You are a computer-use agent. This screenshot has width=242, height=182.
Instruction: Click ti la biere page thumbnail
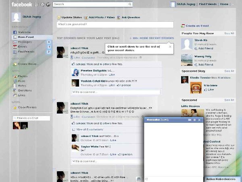(x=196, y=88)
